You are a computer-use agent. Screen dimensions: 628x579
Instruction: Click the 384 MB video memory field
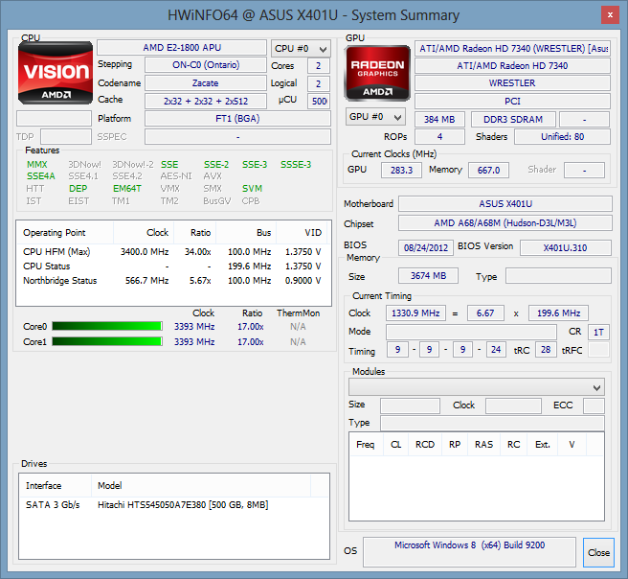(439, 120)
